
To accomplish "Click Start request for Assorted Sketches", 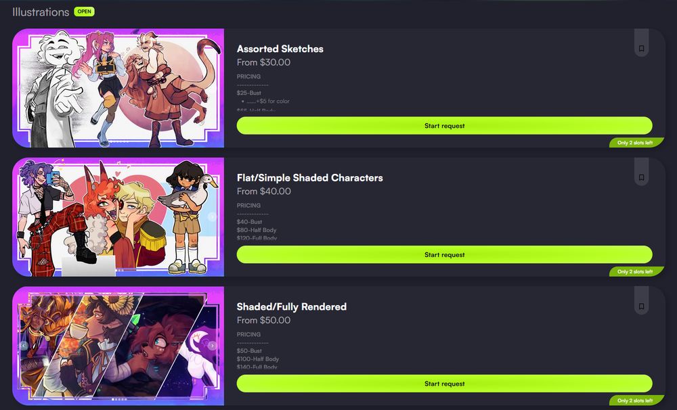I will (x=444, y=126).
